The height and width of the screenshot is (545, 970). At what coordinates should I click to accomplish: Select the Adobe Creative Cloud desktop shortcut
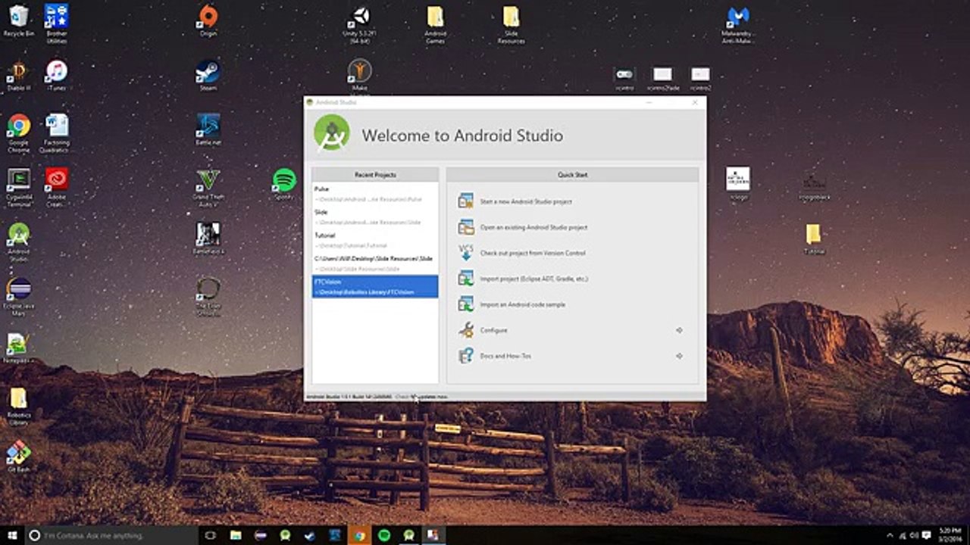click(x=56, y=187)
